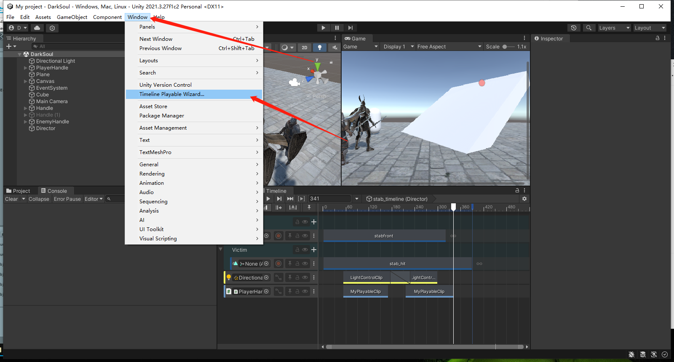
Task: Go to next frame in Timeline
Action: [x=279, y=199]
